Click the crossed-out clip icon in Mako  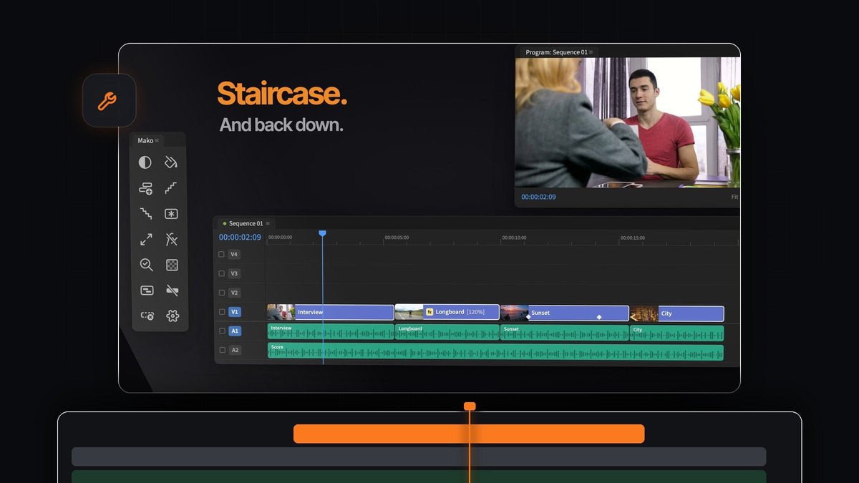click(172, 291)
